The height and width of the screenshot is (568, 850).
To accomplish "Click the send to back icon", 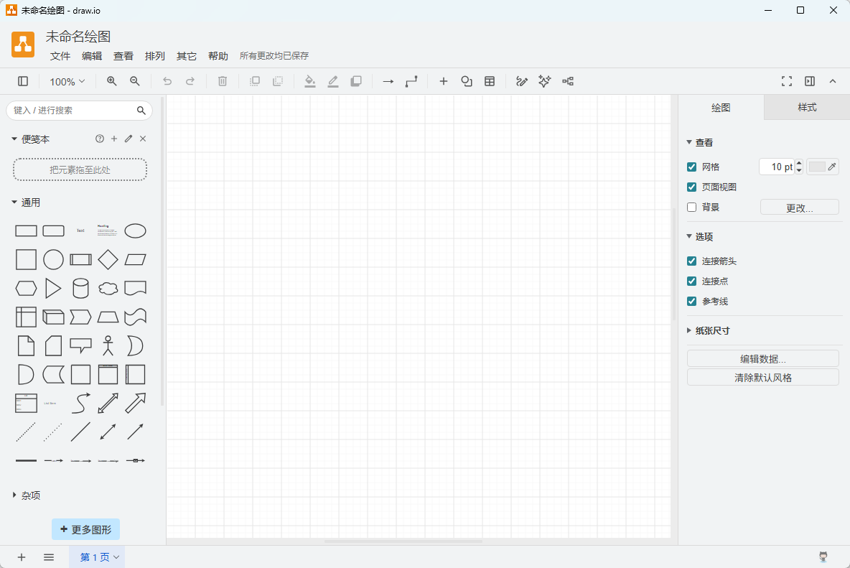I will [278, 81].
